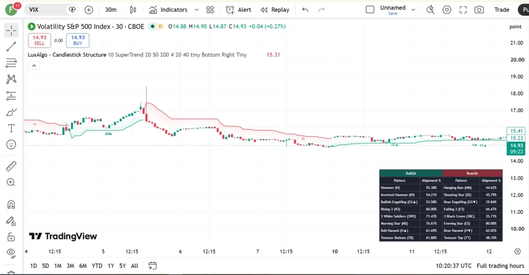The width and height of the screenshot is (529, 275).
Task: Set date range to YTD
Action: (x=97, y=266)
